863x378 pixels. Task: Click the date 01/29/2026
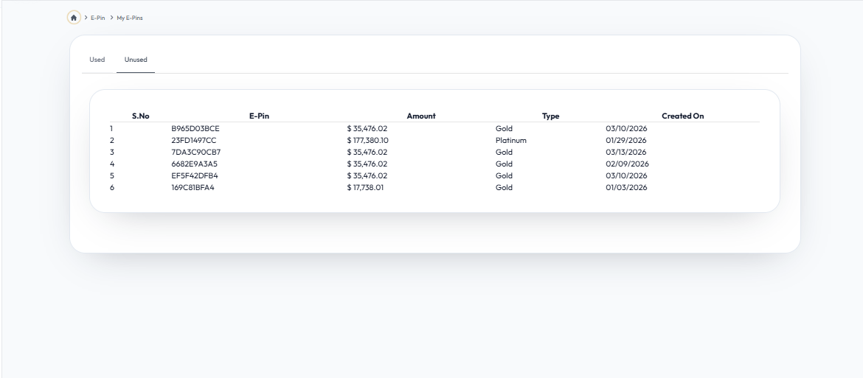click(626, 140)
